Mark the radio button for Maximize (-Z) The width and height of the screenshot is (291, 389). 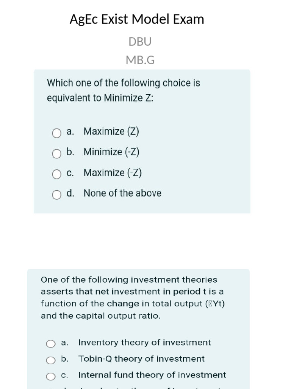(x=56, y=174)
